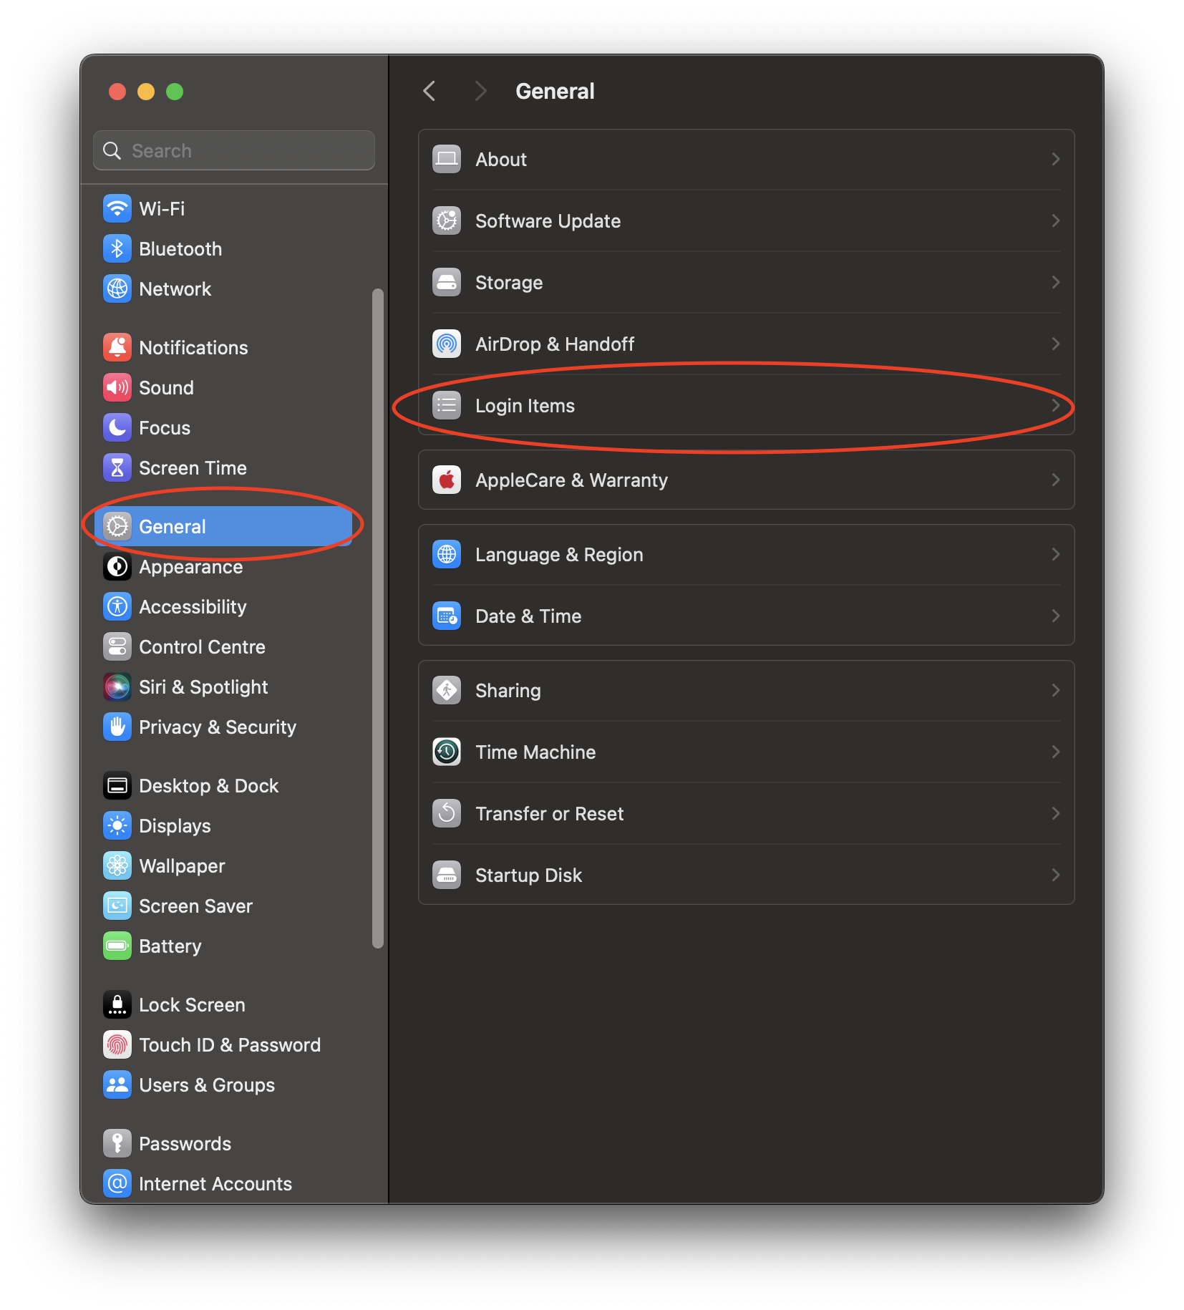The height and width of the screenshot is (1310, 1184).
Task: Select General in the sidebar
Action: pyautogui.click(x=223, y=526)
